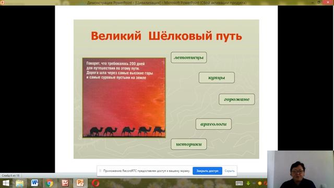Image resolution: width=334 pixels, height=188 pixels.
Task: Restore down the PowerPoint window
Action: 319,2
